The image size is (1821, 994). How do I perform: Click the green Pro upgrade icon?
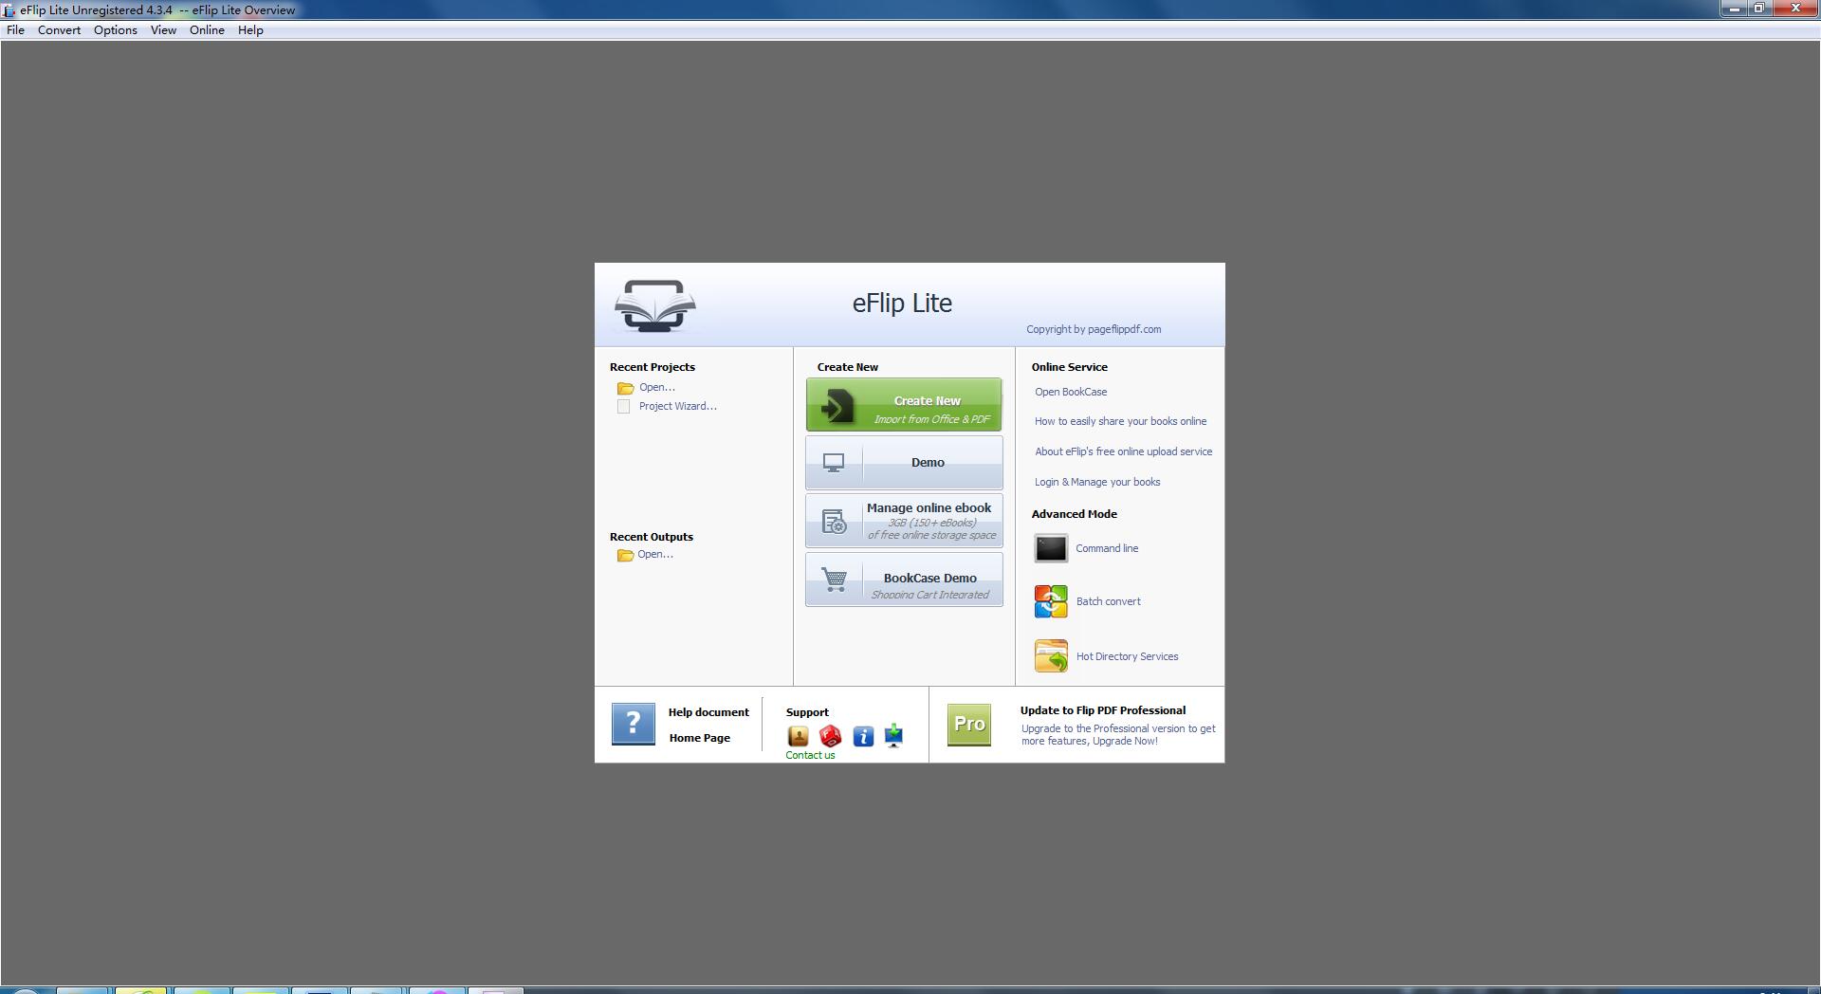point(969,725)
